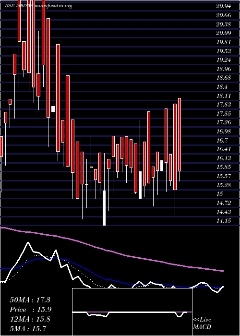Screen dimensions: 240x336
Task: Pick the 16.7 price label
Action: [222, 140]
